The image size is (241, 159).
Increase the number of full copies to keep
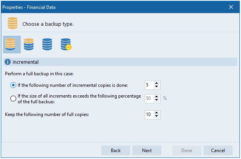pyautogui.click(x=157, y=113)
